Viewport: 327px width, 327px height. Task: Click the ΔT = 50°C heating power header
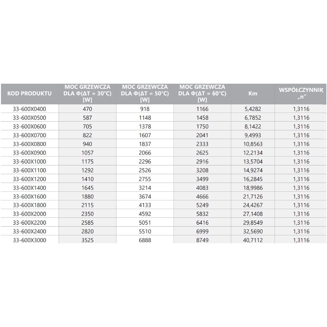pyautogui.click(x=145, y=94)
